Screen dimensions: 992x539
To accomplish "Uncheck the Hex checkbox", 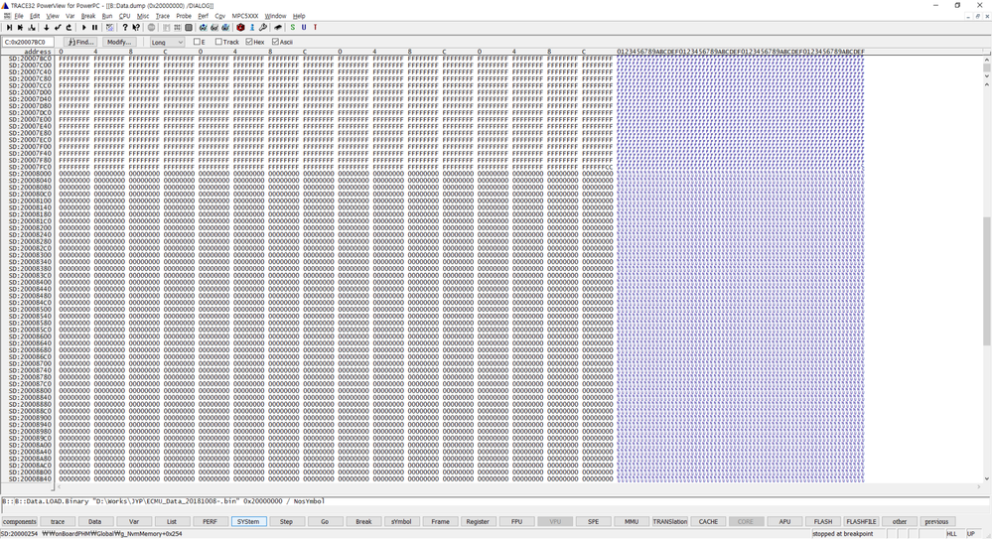I will click(249, 42).
